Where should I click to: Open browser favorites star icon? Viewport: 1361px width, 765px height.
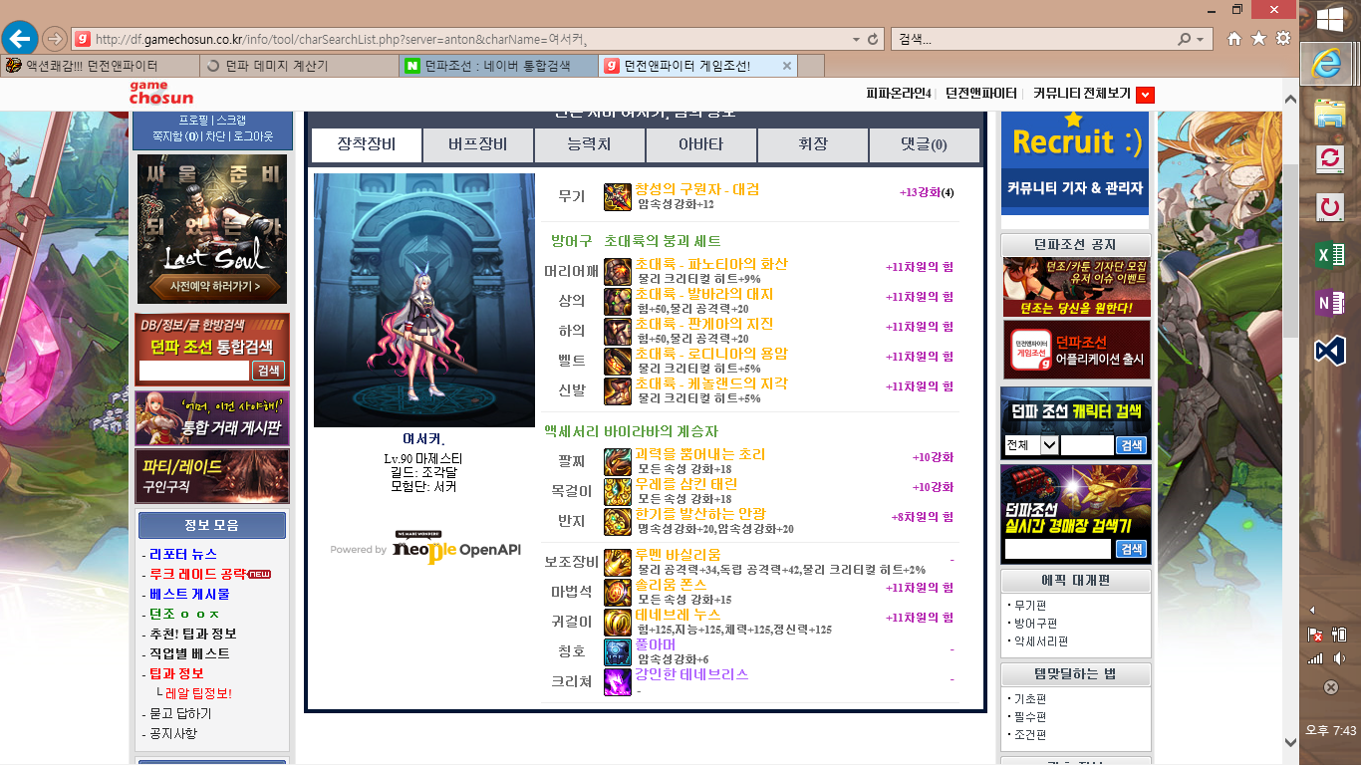coord(1258,39)
